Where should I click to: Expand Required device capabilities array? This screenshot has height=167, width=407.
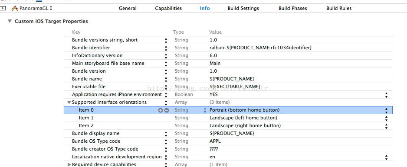point(69,164)
